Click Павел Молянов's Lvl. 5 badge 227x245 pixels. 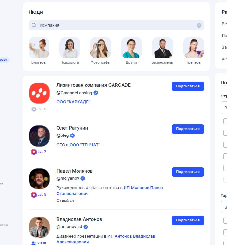tap(39, 195)
